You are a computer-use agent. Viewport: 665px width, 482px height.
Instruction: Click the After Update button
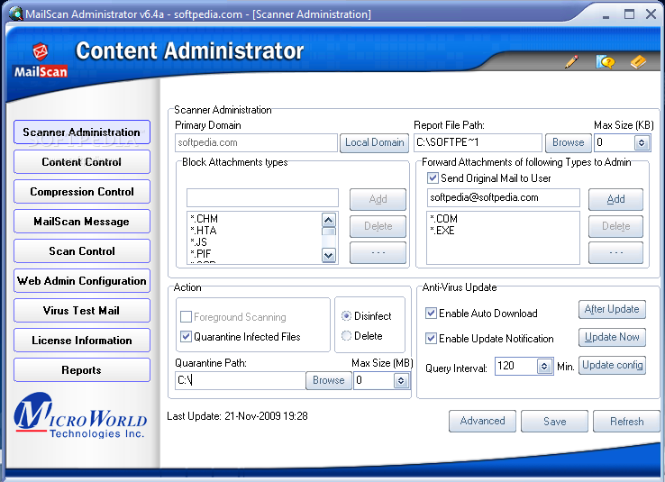point(612,309)
